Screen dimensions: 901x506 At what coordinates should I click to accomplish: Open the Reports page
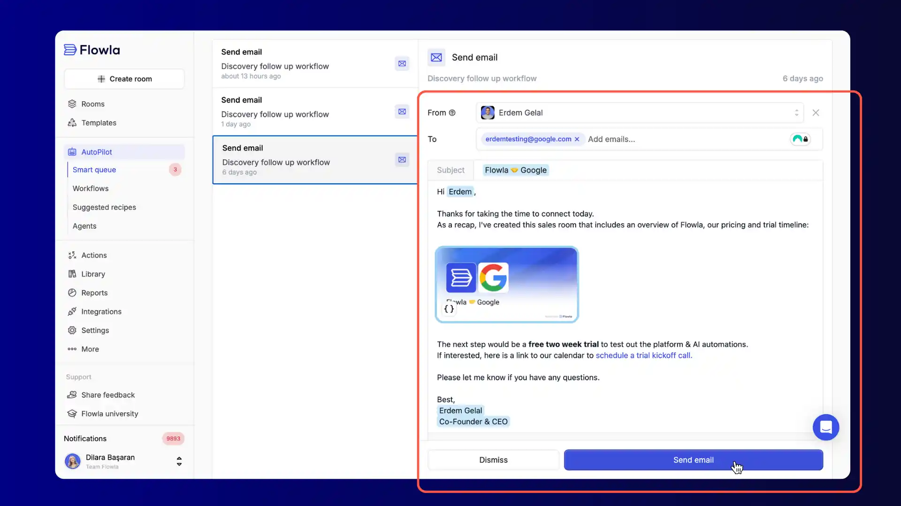pos(94,293)
